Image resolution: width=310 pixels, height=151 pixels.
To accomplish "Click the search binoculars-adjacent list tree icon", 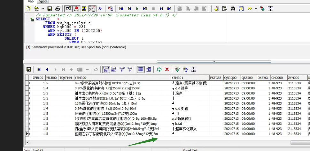I will tap(225, 9).
